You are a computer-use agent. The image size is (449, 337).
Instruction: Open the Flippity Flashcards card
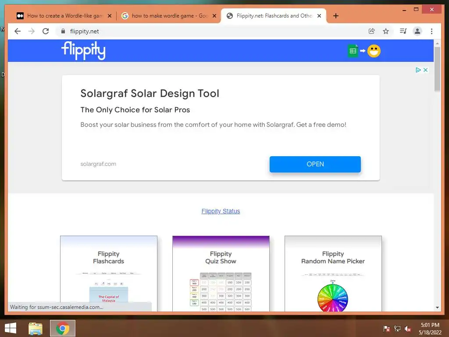109,274
